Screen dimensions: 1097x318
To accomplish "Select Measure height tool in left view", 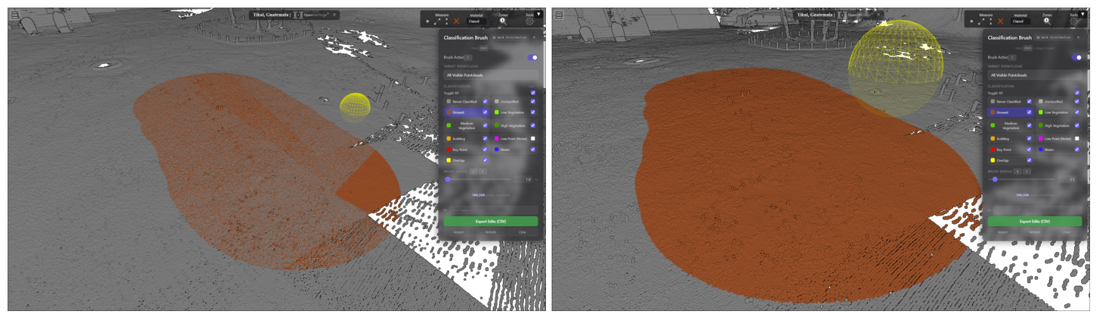I will (x=447, y=21).
